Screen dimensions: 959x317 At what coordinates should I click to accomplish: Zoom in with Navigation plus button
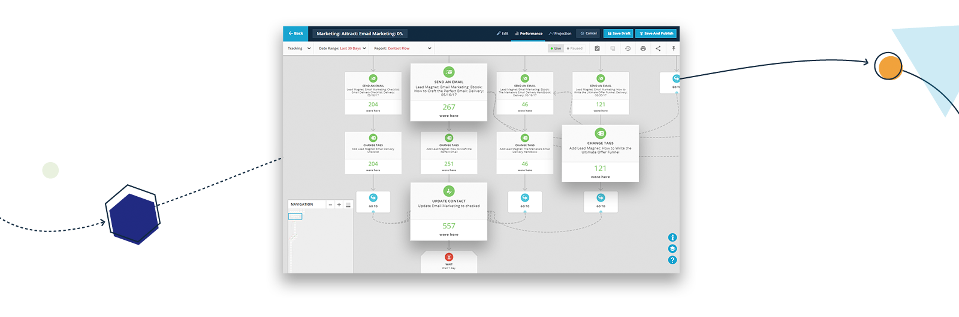tap(339, 205)
